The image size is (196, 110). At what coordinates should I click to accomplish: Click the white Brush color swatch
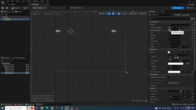pos(169,52)
